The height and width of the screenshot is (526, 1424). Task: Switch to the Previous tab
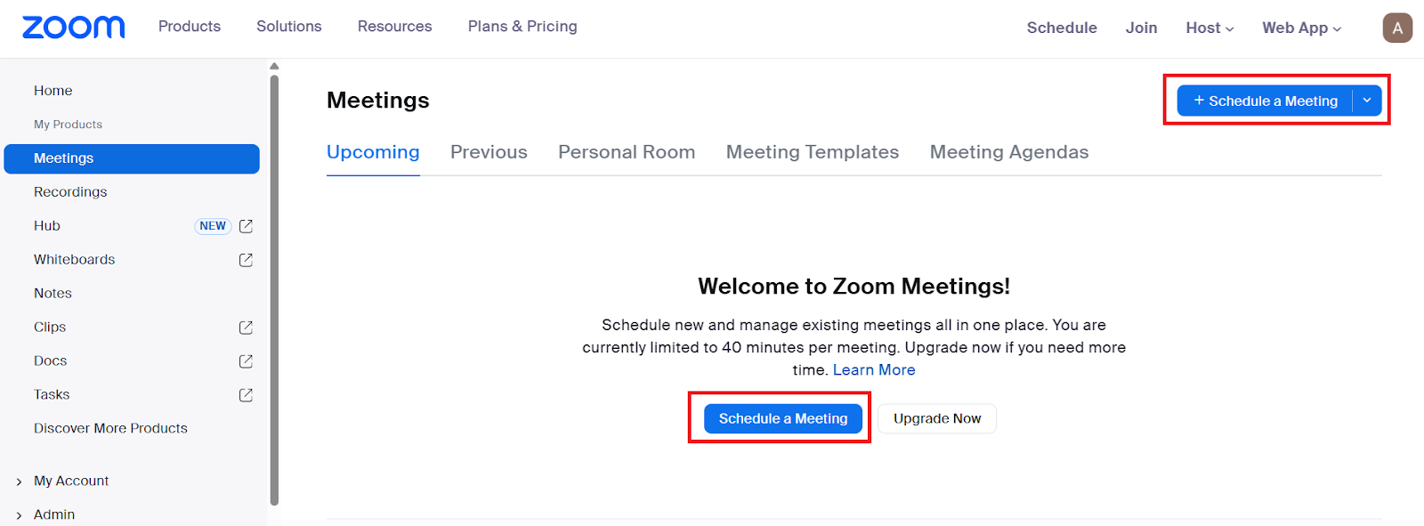[489, 152]
